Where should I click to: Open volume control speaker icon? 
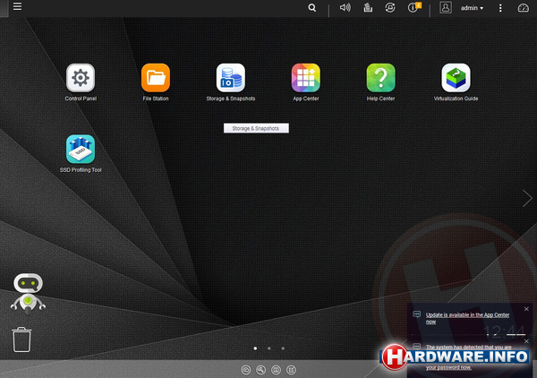(x=345, y=7)
